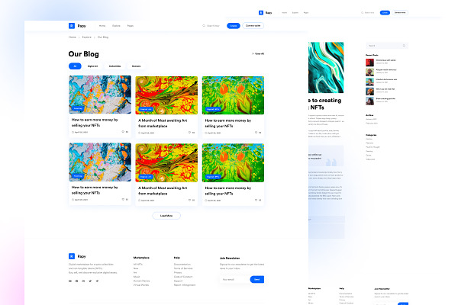The image size is (458, 305).
Task: Click the Load More button
Action: click(x=166, y=216)
